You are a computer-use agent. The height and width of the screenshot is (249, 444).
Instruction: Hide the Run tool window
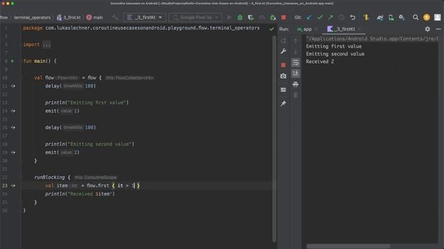[x=438, y=29]
